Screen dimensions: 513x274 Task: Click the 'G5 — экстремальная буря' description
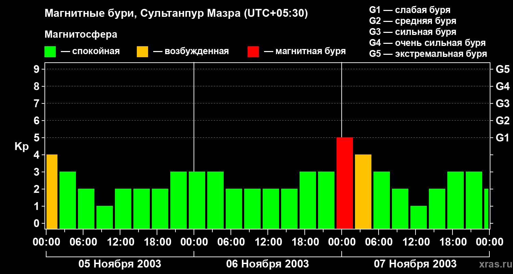pyautogui.click(x=428, y=54)
